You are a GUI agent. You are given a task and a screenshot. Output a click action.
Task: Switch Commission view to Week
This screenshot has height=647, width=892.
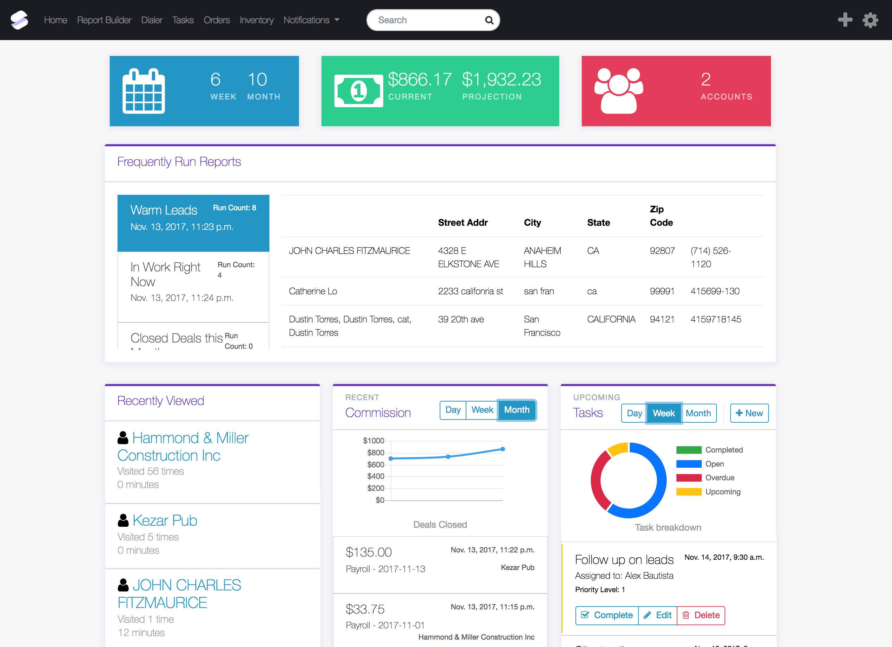(x=482, y=410)
